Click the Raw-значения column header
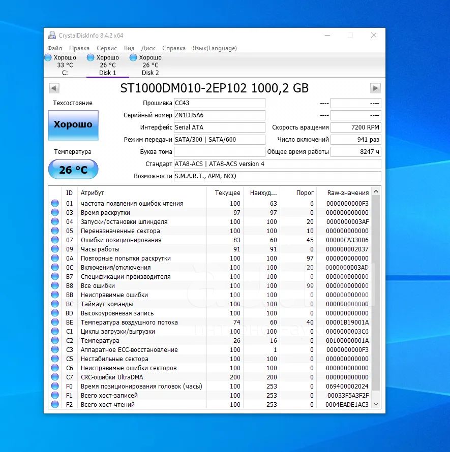Screen dimensions: 450x452 coord(344,192)
